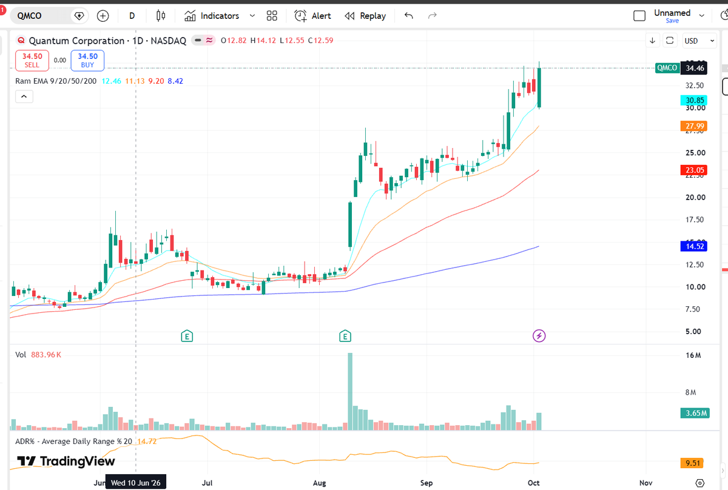
Task: Toggle the pill indicator beside NASDAQ
Action: tap(203, 41)
